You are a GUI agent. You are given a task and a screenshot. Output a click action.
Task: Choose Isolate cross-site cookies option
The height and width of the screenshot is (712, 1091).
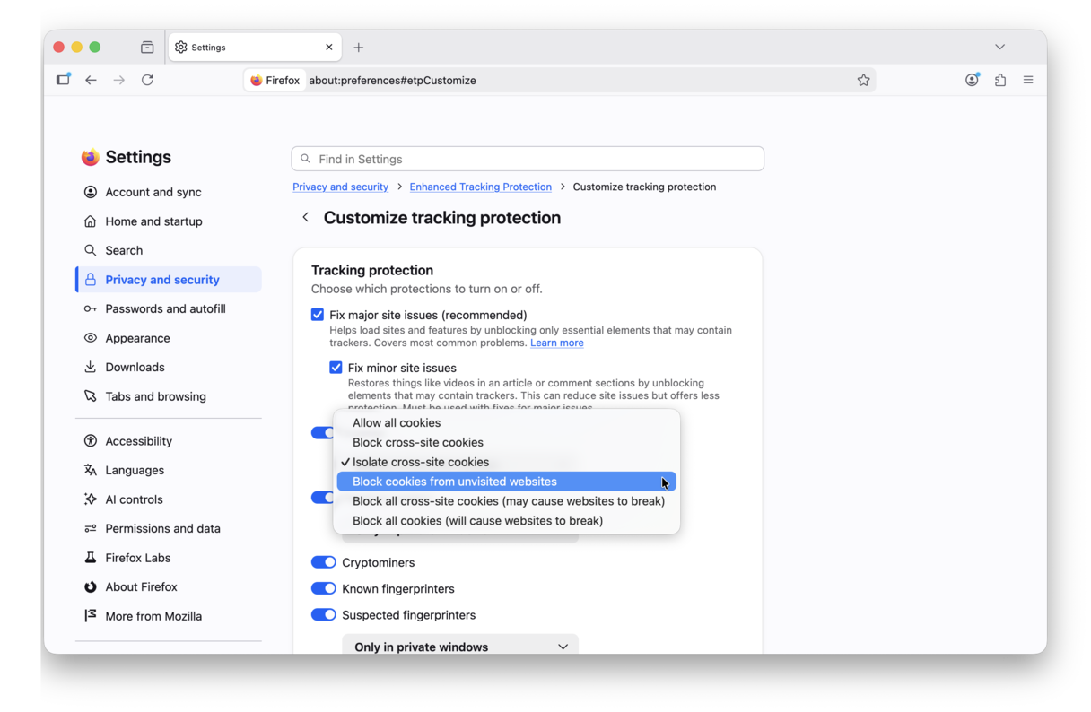[x=506, y=462]
